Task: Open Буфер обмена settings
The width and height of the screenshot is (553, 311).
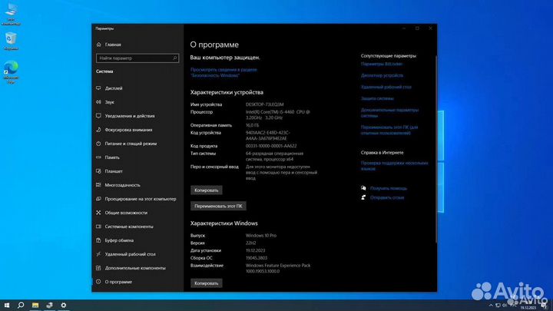Action: 121,240
